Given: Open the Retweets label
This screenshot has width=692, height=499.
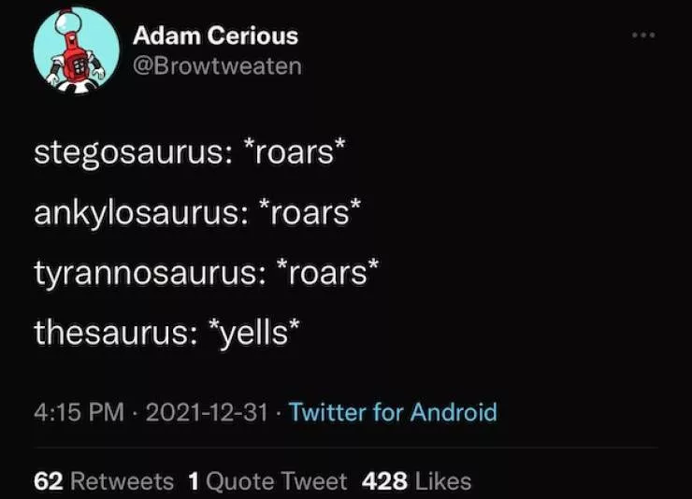Looking at the screenshot, I should [123, 481].
